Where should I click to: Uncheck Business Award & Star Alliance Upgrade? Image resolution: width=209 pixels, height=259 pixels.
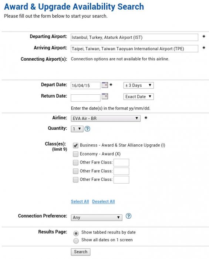tap(75, 145)
